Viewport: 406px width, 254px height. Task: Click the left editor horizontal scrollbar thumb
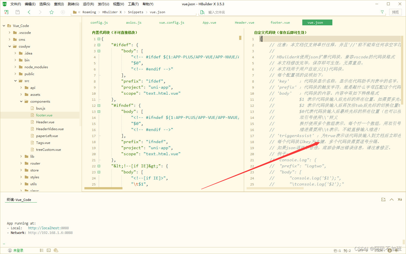point(103,188)
